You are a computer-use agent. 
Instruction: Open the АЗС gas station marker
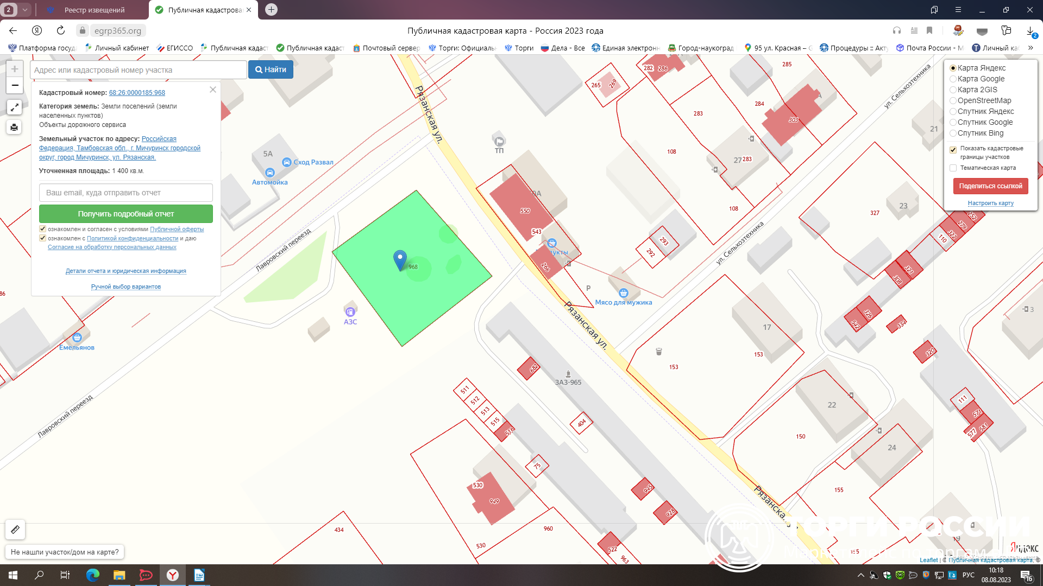click(350, 311)
